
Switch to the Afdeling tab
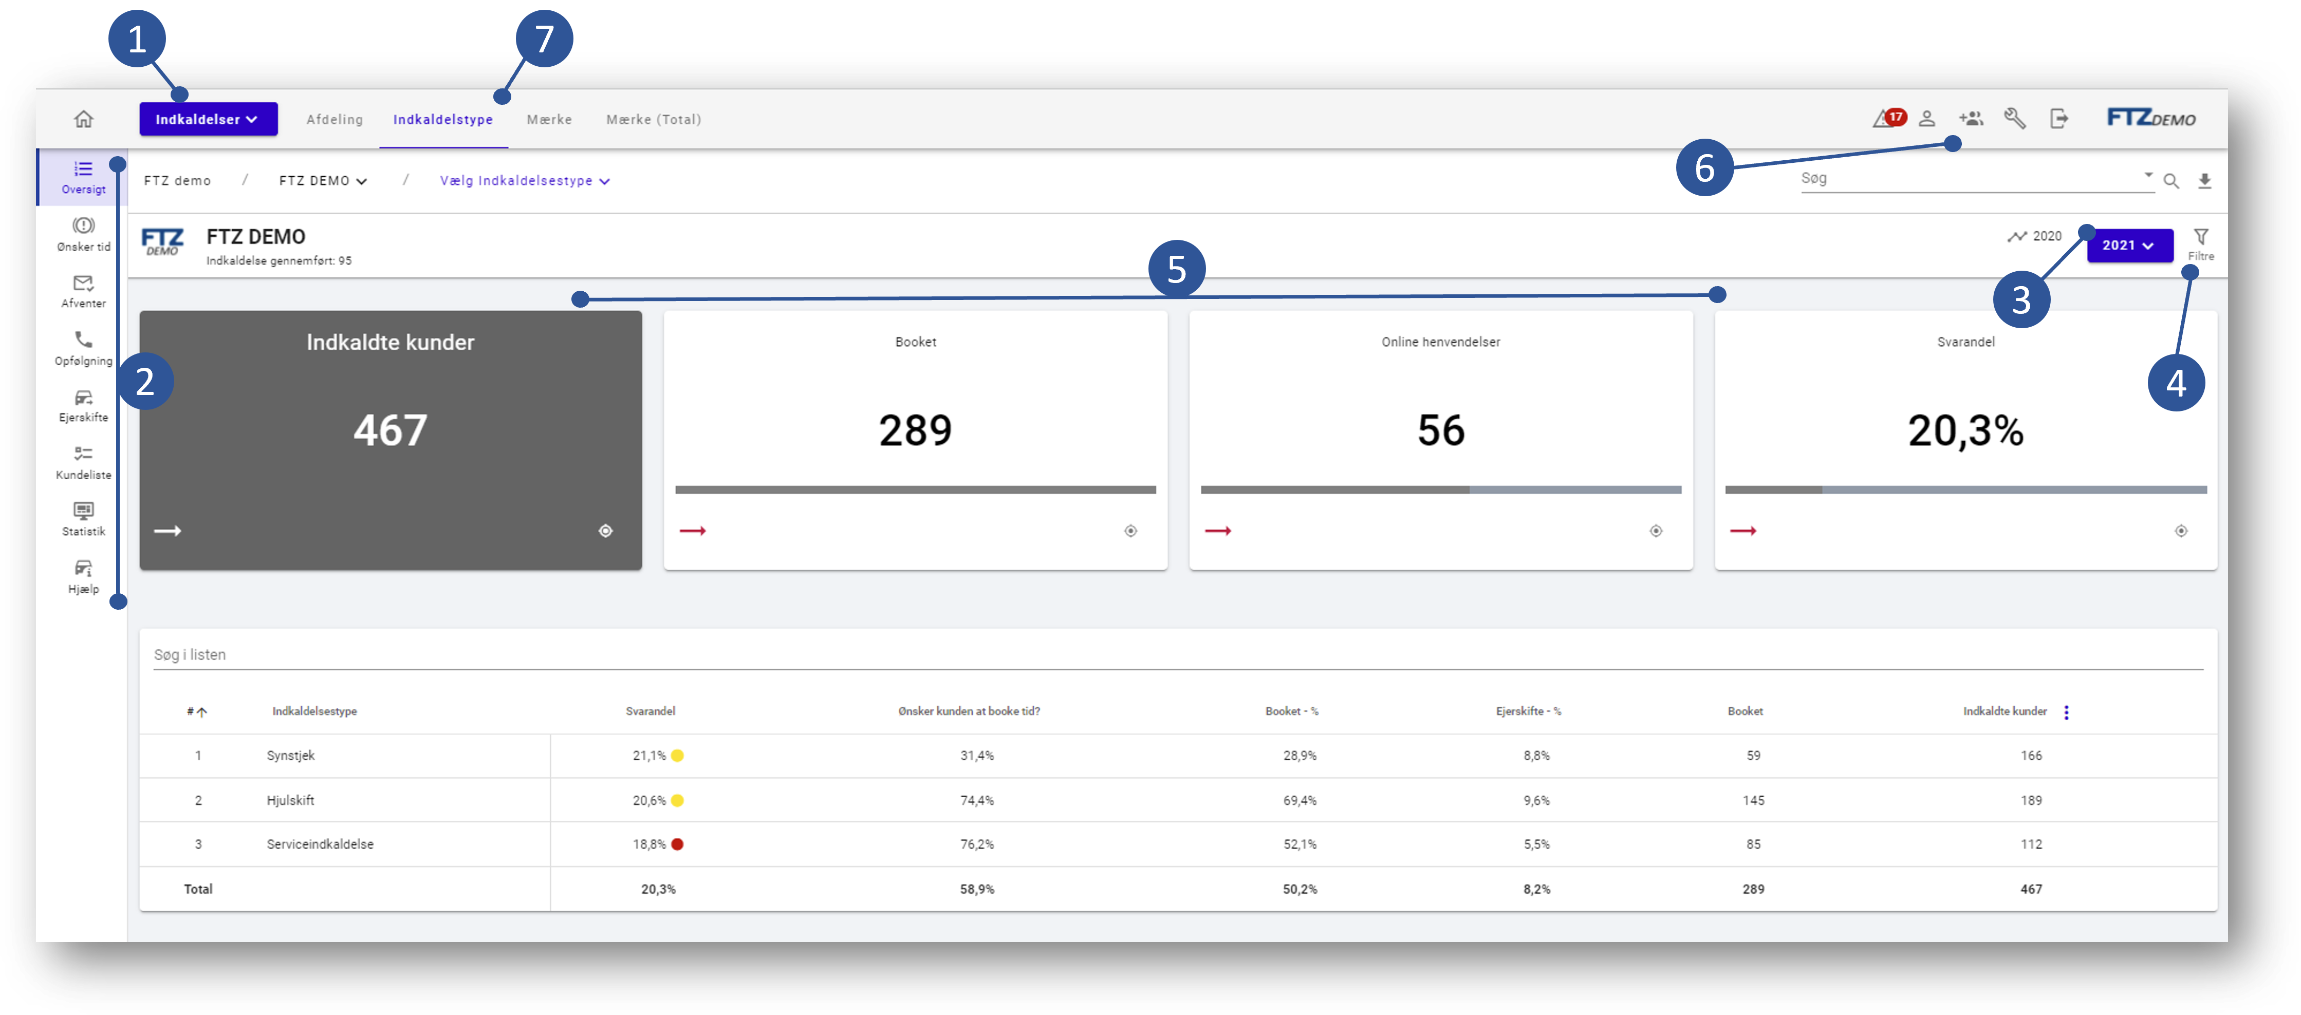[x=334, y=120]
